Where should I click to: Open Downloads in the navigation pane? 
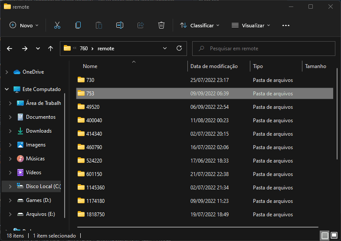39,131
